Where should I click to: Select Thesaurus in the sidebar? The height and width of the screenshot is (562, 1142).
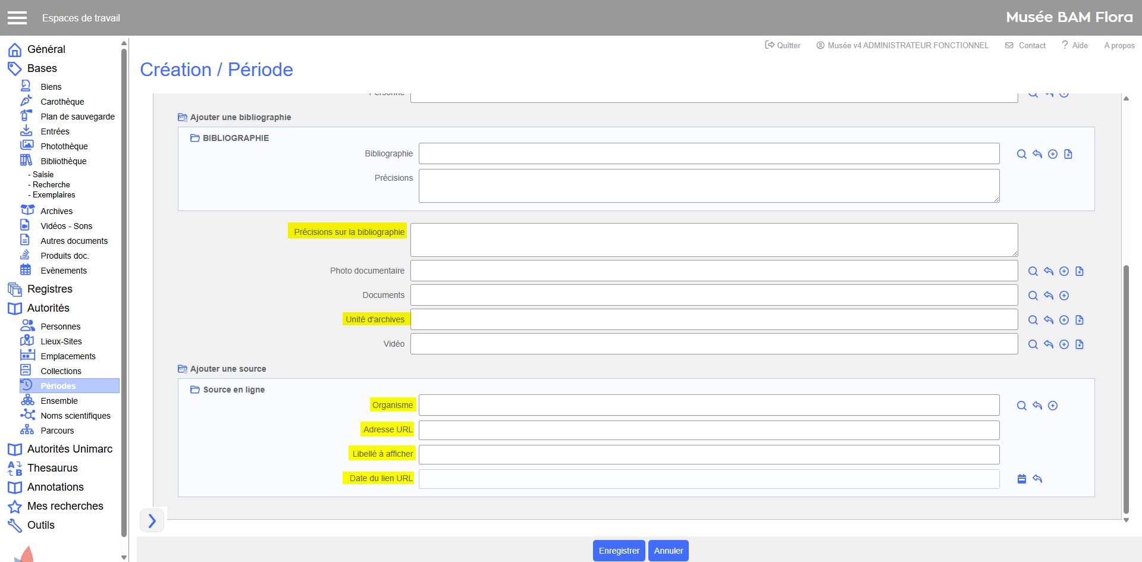click(52, 468)
